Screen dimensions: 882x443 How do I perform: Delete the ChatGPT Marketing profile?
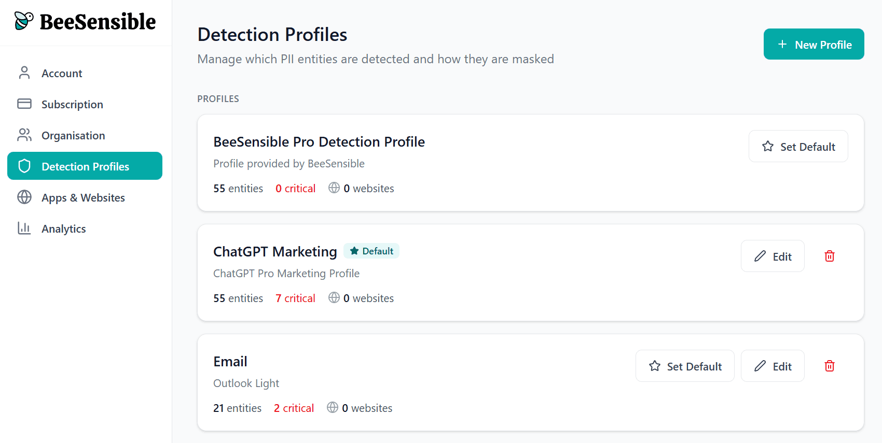pyautogui.click(x=829, y=256)
